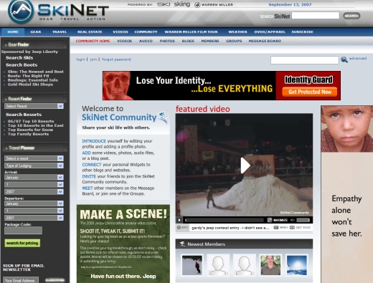Click the Package Code input field
The image size is (373, 283).
(23, 231)
